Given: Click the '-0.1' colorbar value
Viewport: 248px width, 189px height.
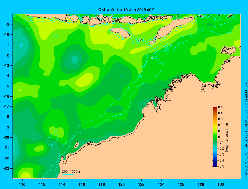Looking at the screenshot, I should point(221,143).
